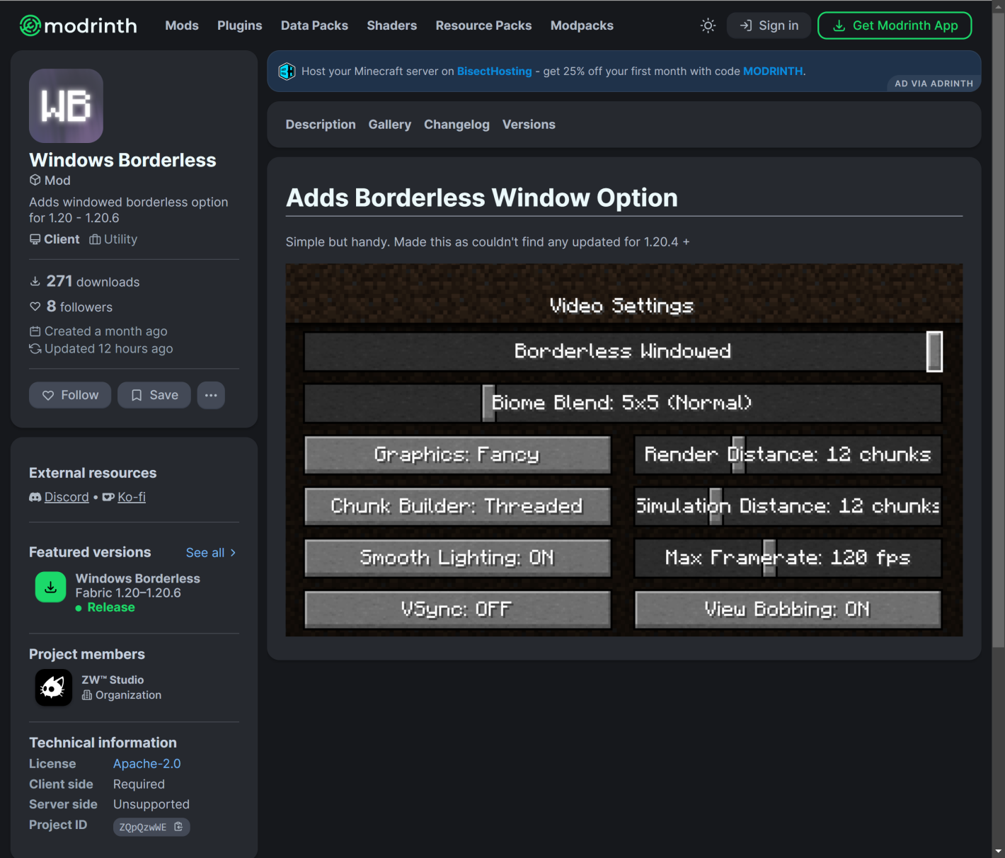Go to Shaders
Image resolution: width=1005 pixels, height=858 pixels.
point(392,25)
